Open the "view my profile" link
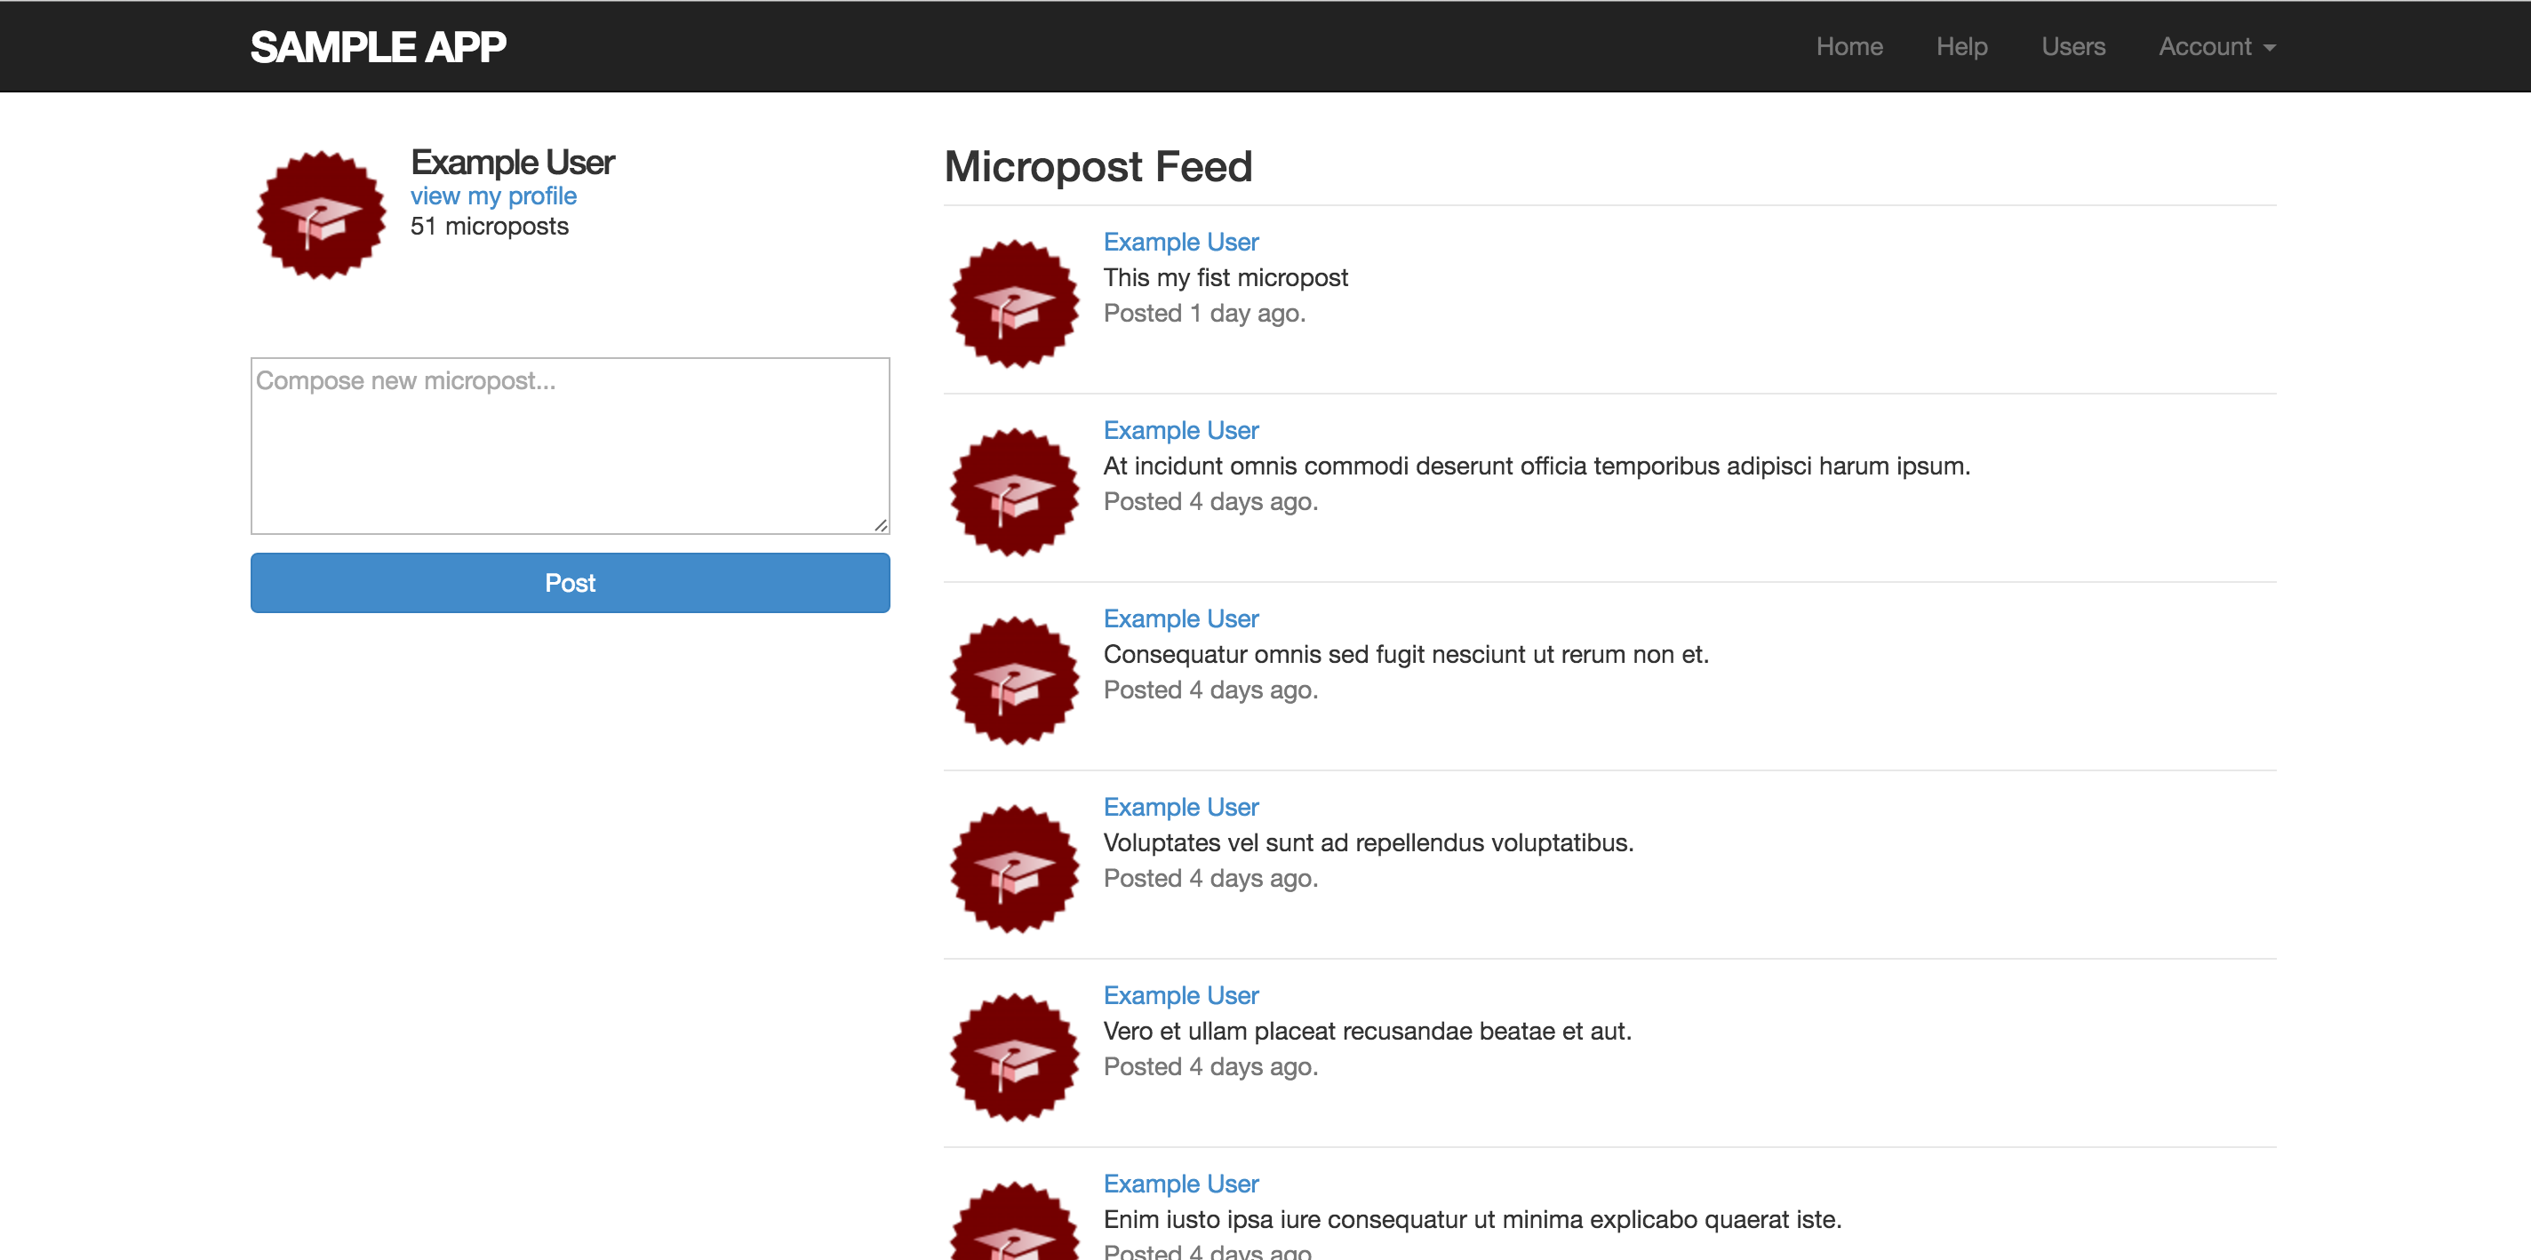 (x=493, y=195)
